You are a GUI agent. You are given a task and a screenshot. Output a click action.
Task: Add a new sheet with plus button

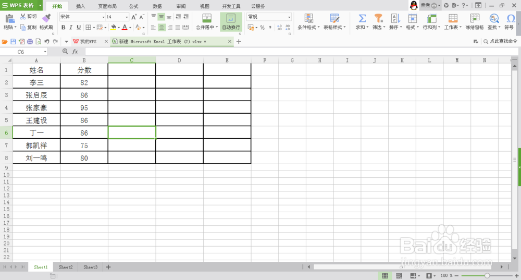(108, 267)
